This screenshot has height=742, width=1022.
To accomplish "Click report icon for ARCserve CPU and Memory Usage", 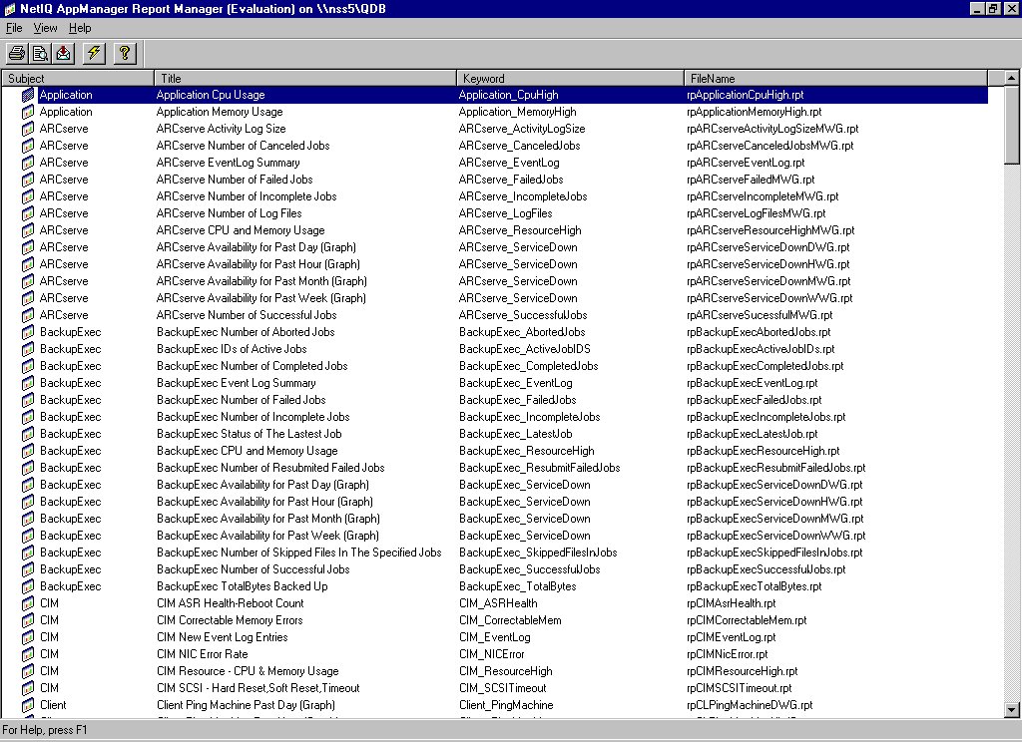I will [x=27, y=230].
